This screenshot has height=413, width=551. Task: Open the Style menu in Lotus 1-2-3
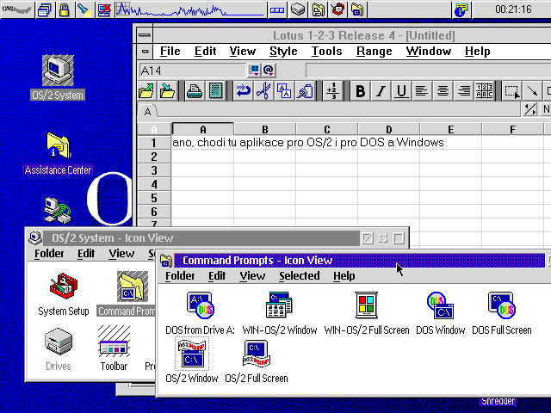[283, 52]
